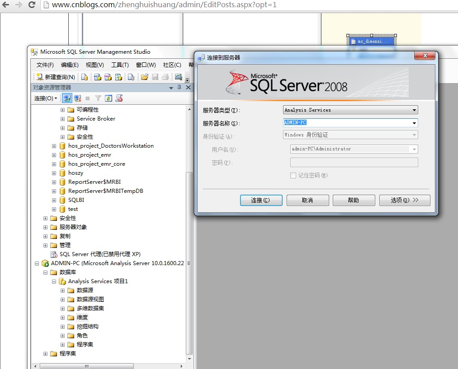Image resolution: width=458 pixels, height=369 pixels.
Task: Open the 用户名 dropdown
Action: (354, 149)
